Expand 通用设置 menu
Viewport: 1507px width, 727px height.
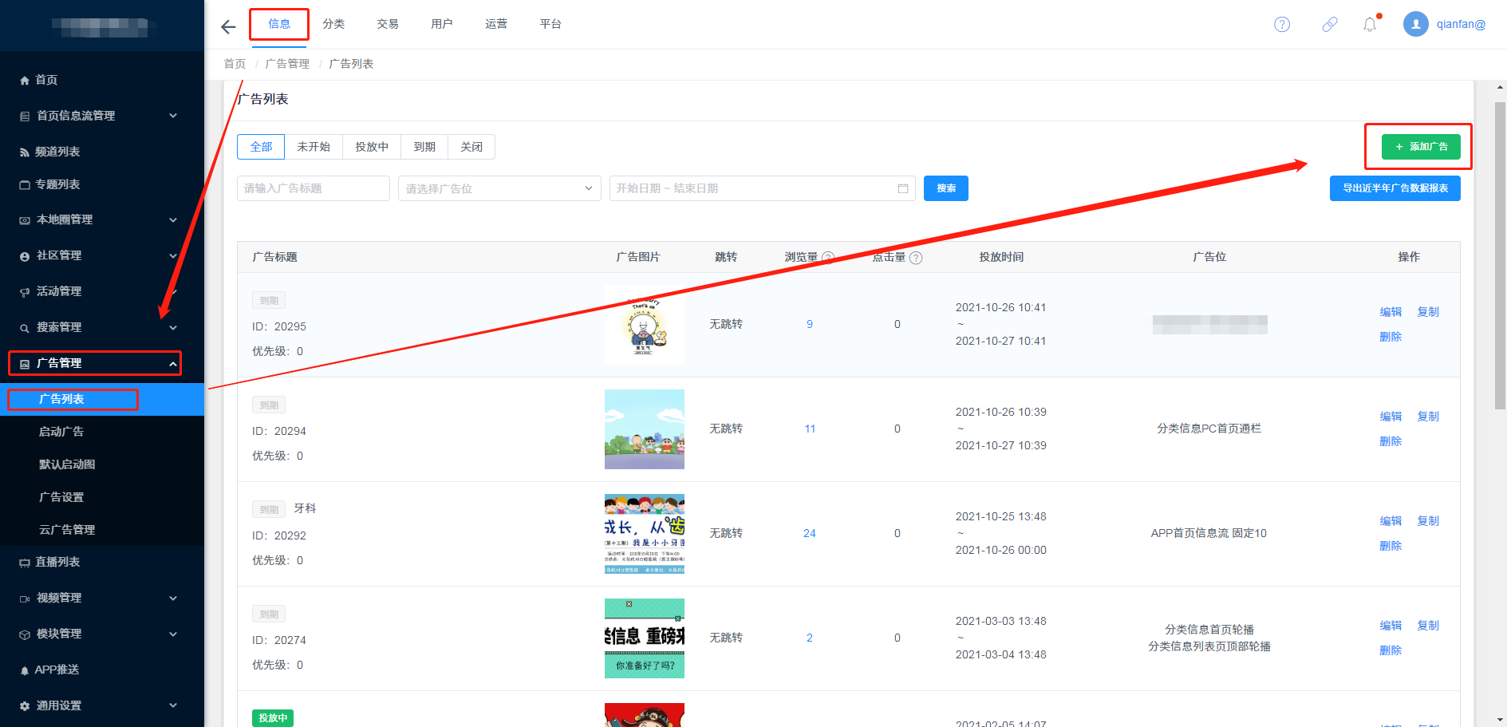coord(102,705)
